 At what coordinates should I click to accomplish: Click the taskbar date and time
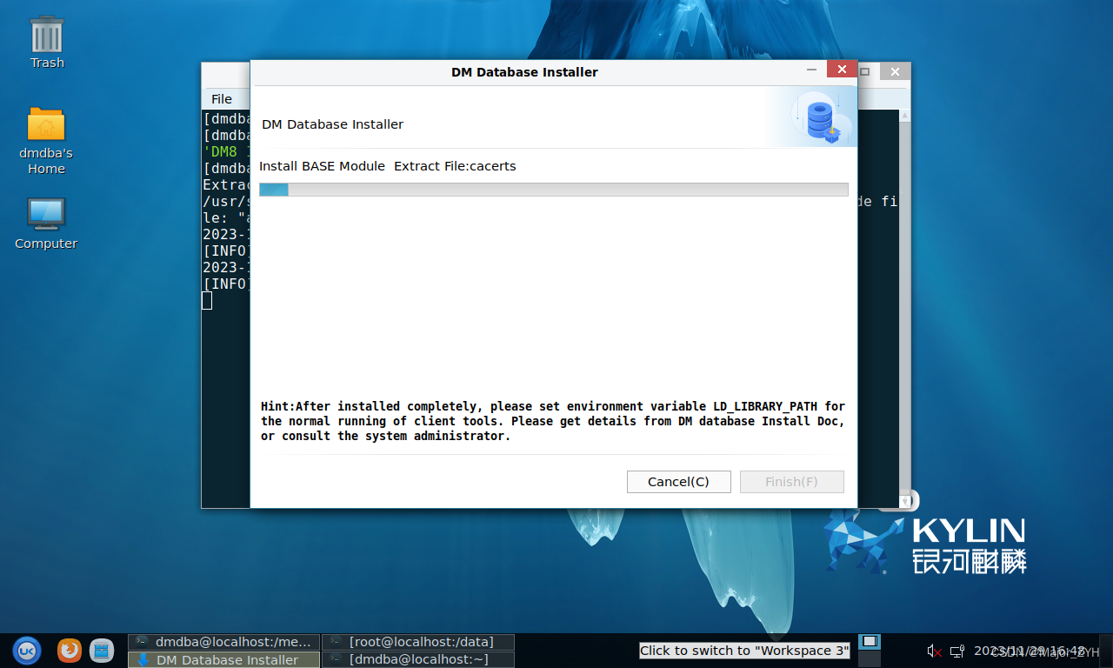click(1030, 651)
